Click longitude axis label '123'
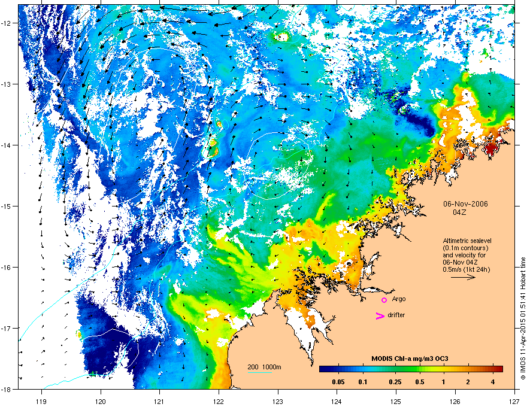The height and width of the screenshot is (407, 527). 278,401
